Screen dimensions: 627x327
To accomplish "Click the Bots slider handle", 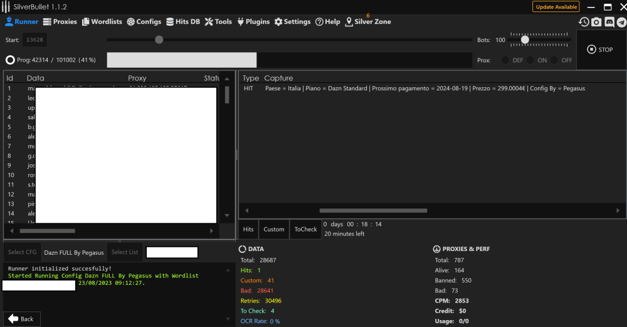I will click(525, 40).
